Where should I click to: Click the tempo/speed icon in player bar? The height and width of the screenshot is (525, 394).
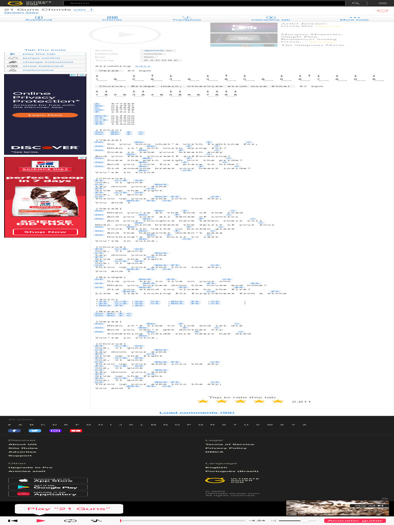coord(96,521)
